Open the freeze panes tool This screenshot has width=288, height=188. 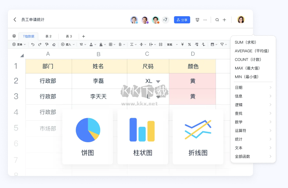[x=212, y=45]
